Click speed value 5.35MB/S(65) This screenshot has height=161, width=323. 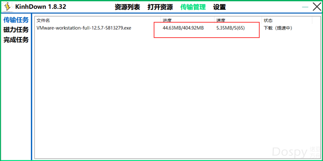point(230,28)
